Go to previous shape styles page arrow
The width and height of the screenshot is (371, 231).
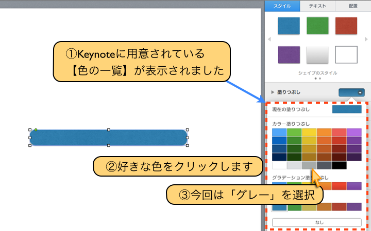[x=268, y=40]
